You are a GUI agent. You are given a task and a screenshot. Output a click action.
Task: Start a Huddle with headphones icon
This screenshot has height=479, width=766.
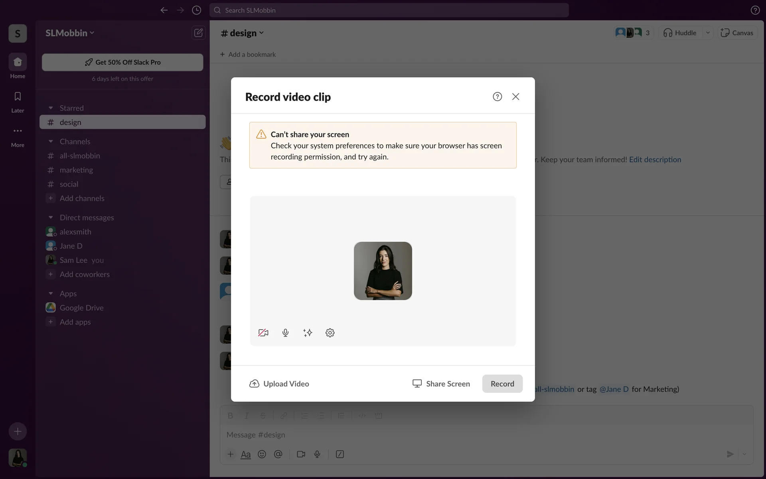click(680, 33)
